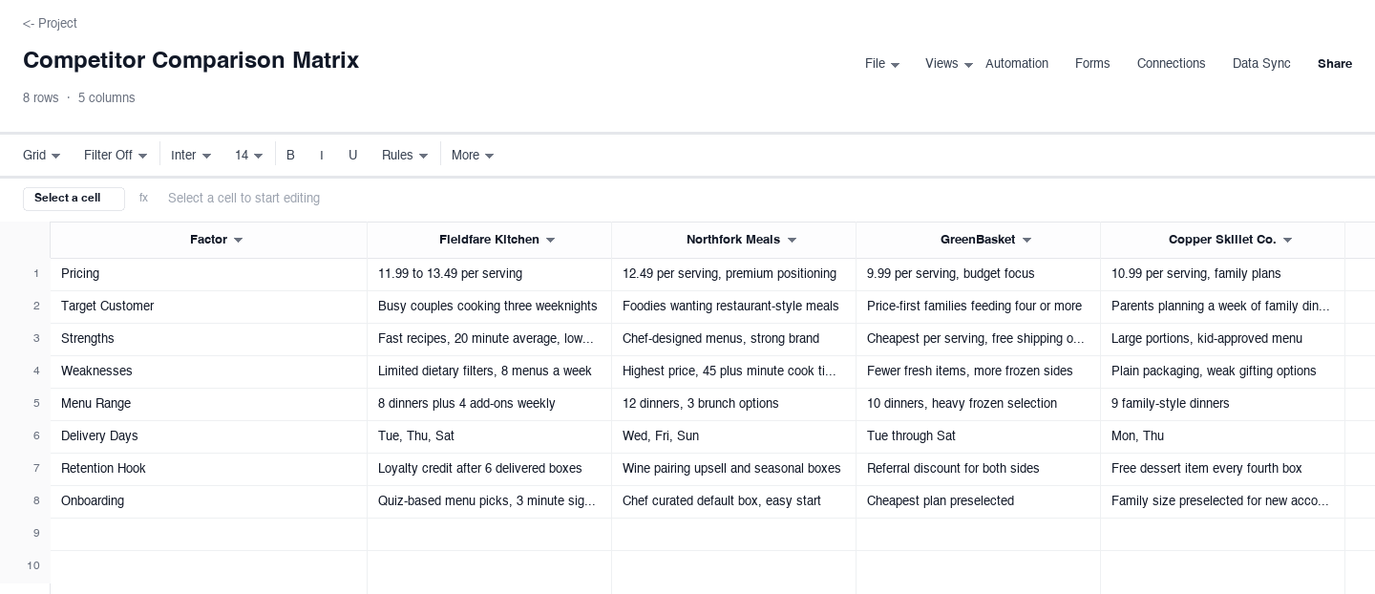Image resolution: width=1375 pixels, height=594 pixels.
Task: Open the Copper Skillet Co. column dropdown arrow
Action: tap(1288, 241)
